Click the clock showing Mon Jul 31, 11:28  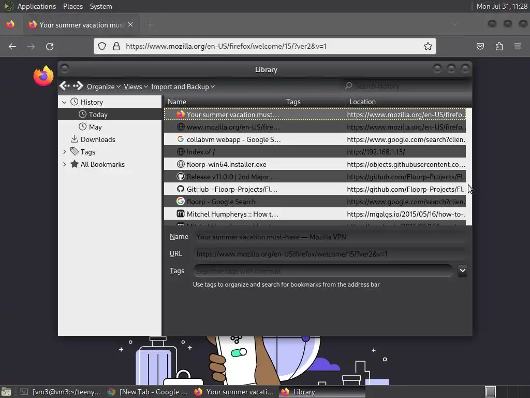click(x=502, y=6)
